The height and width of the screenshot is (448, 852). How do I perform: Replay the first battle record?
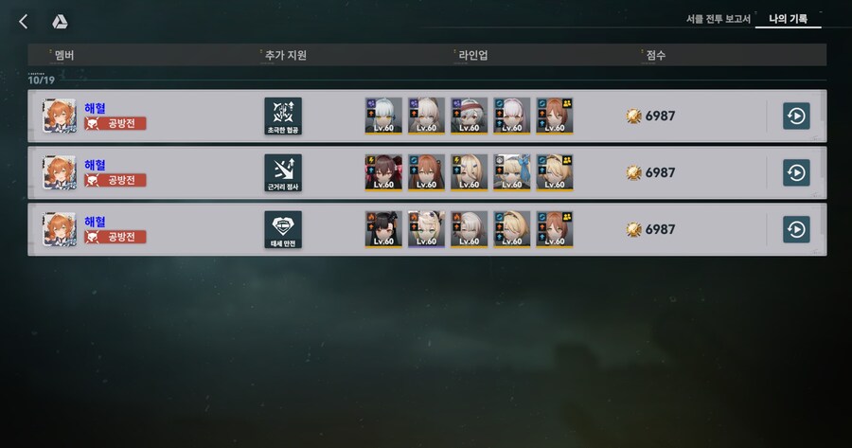tap(796, 116)
